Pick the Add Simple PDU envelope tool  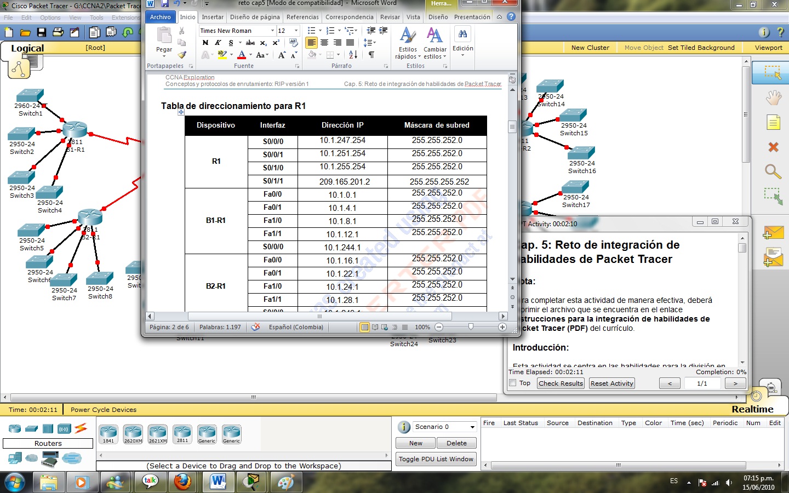pyautogui.click(x=773, y=233)
